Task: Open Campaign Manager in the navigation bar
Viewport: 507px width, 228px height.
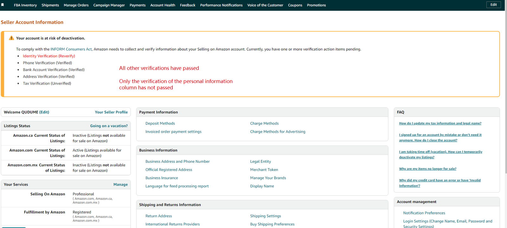Action: (x=109, y=5)
